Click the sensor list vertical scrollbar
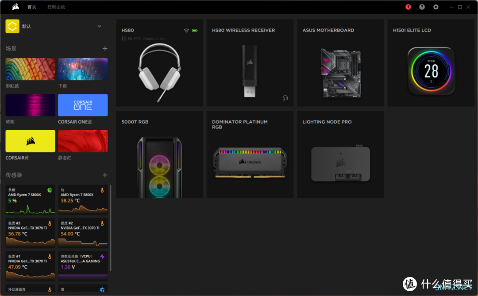The width and height of the screenshot is (478, 296). [x=110, y=228]
